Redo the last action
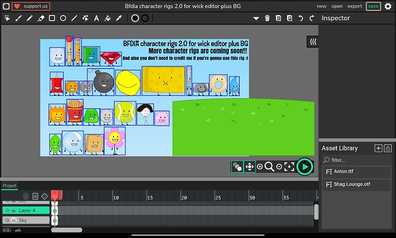The image size is (396, 238). pyautogui.click(x=312, y=18)
